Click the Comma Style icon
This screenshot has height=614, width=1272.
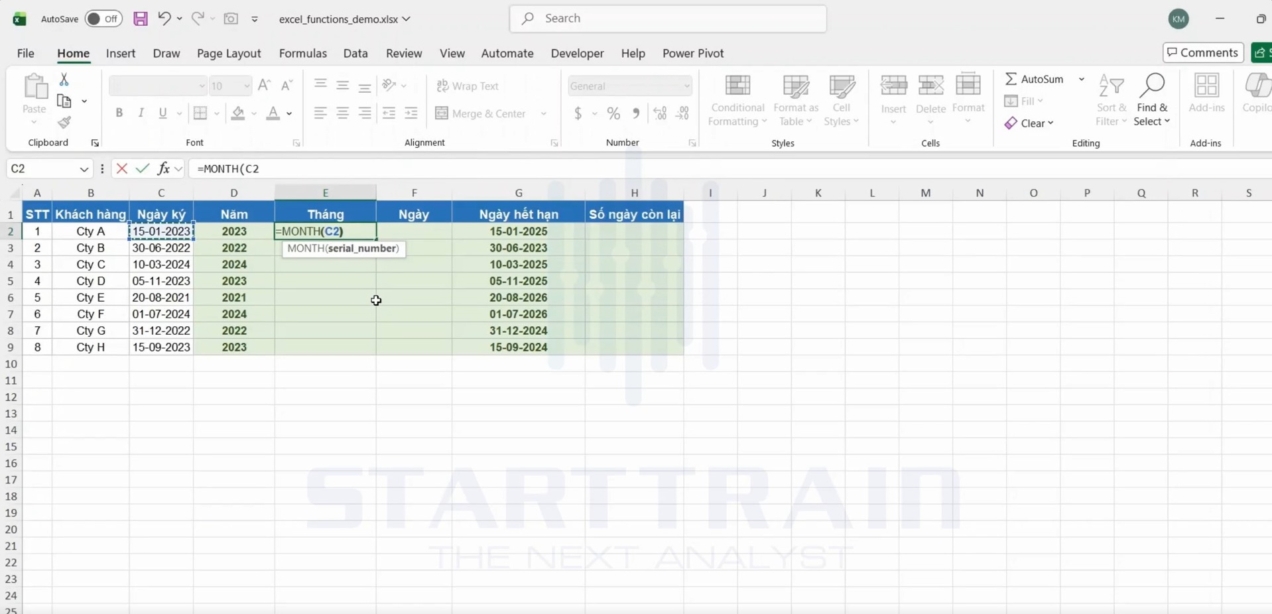[x=636, y=113]
